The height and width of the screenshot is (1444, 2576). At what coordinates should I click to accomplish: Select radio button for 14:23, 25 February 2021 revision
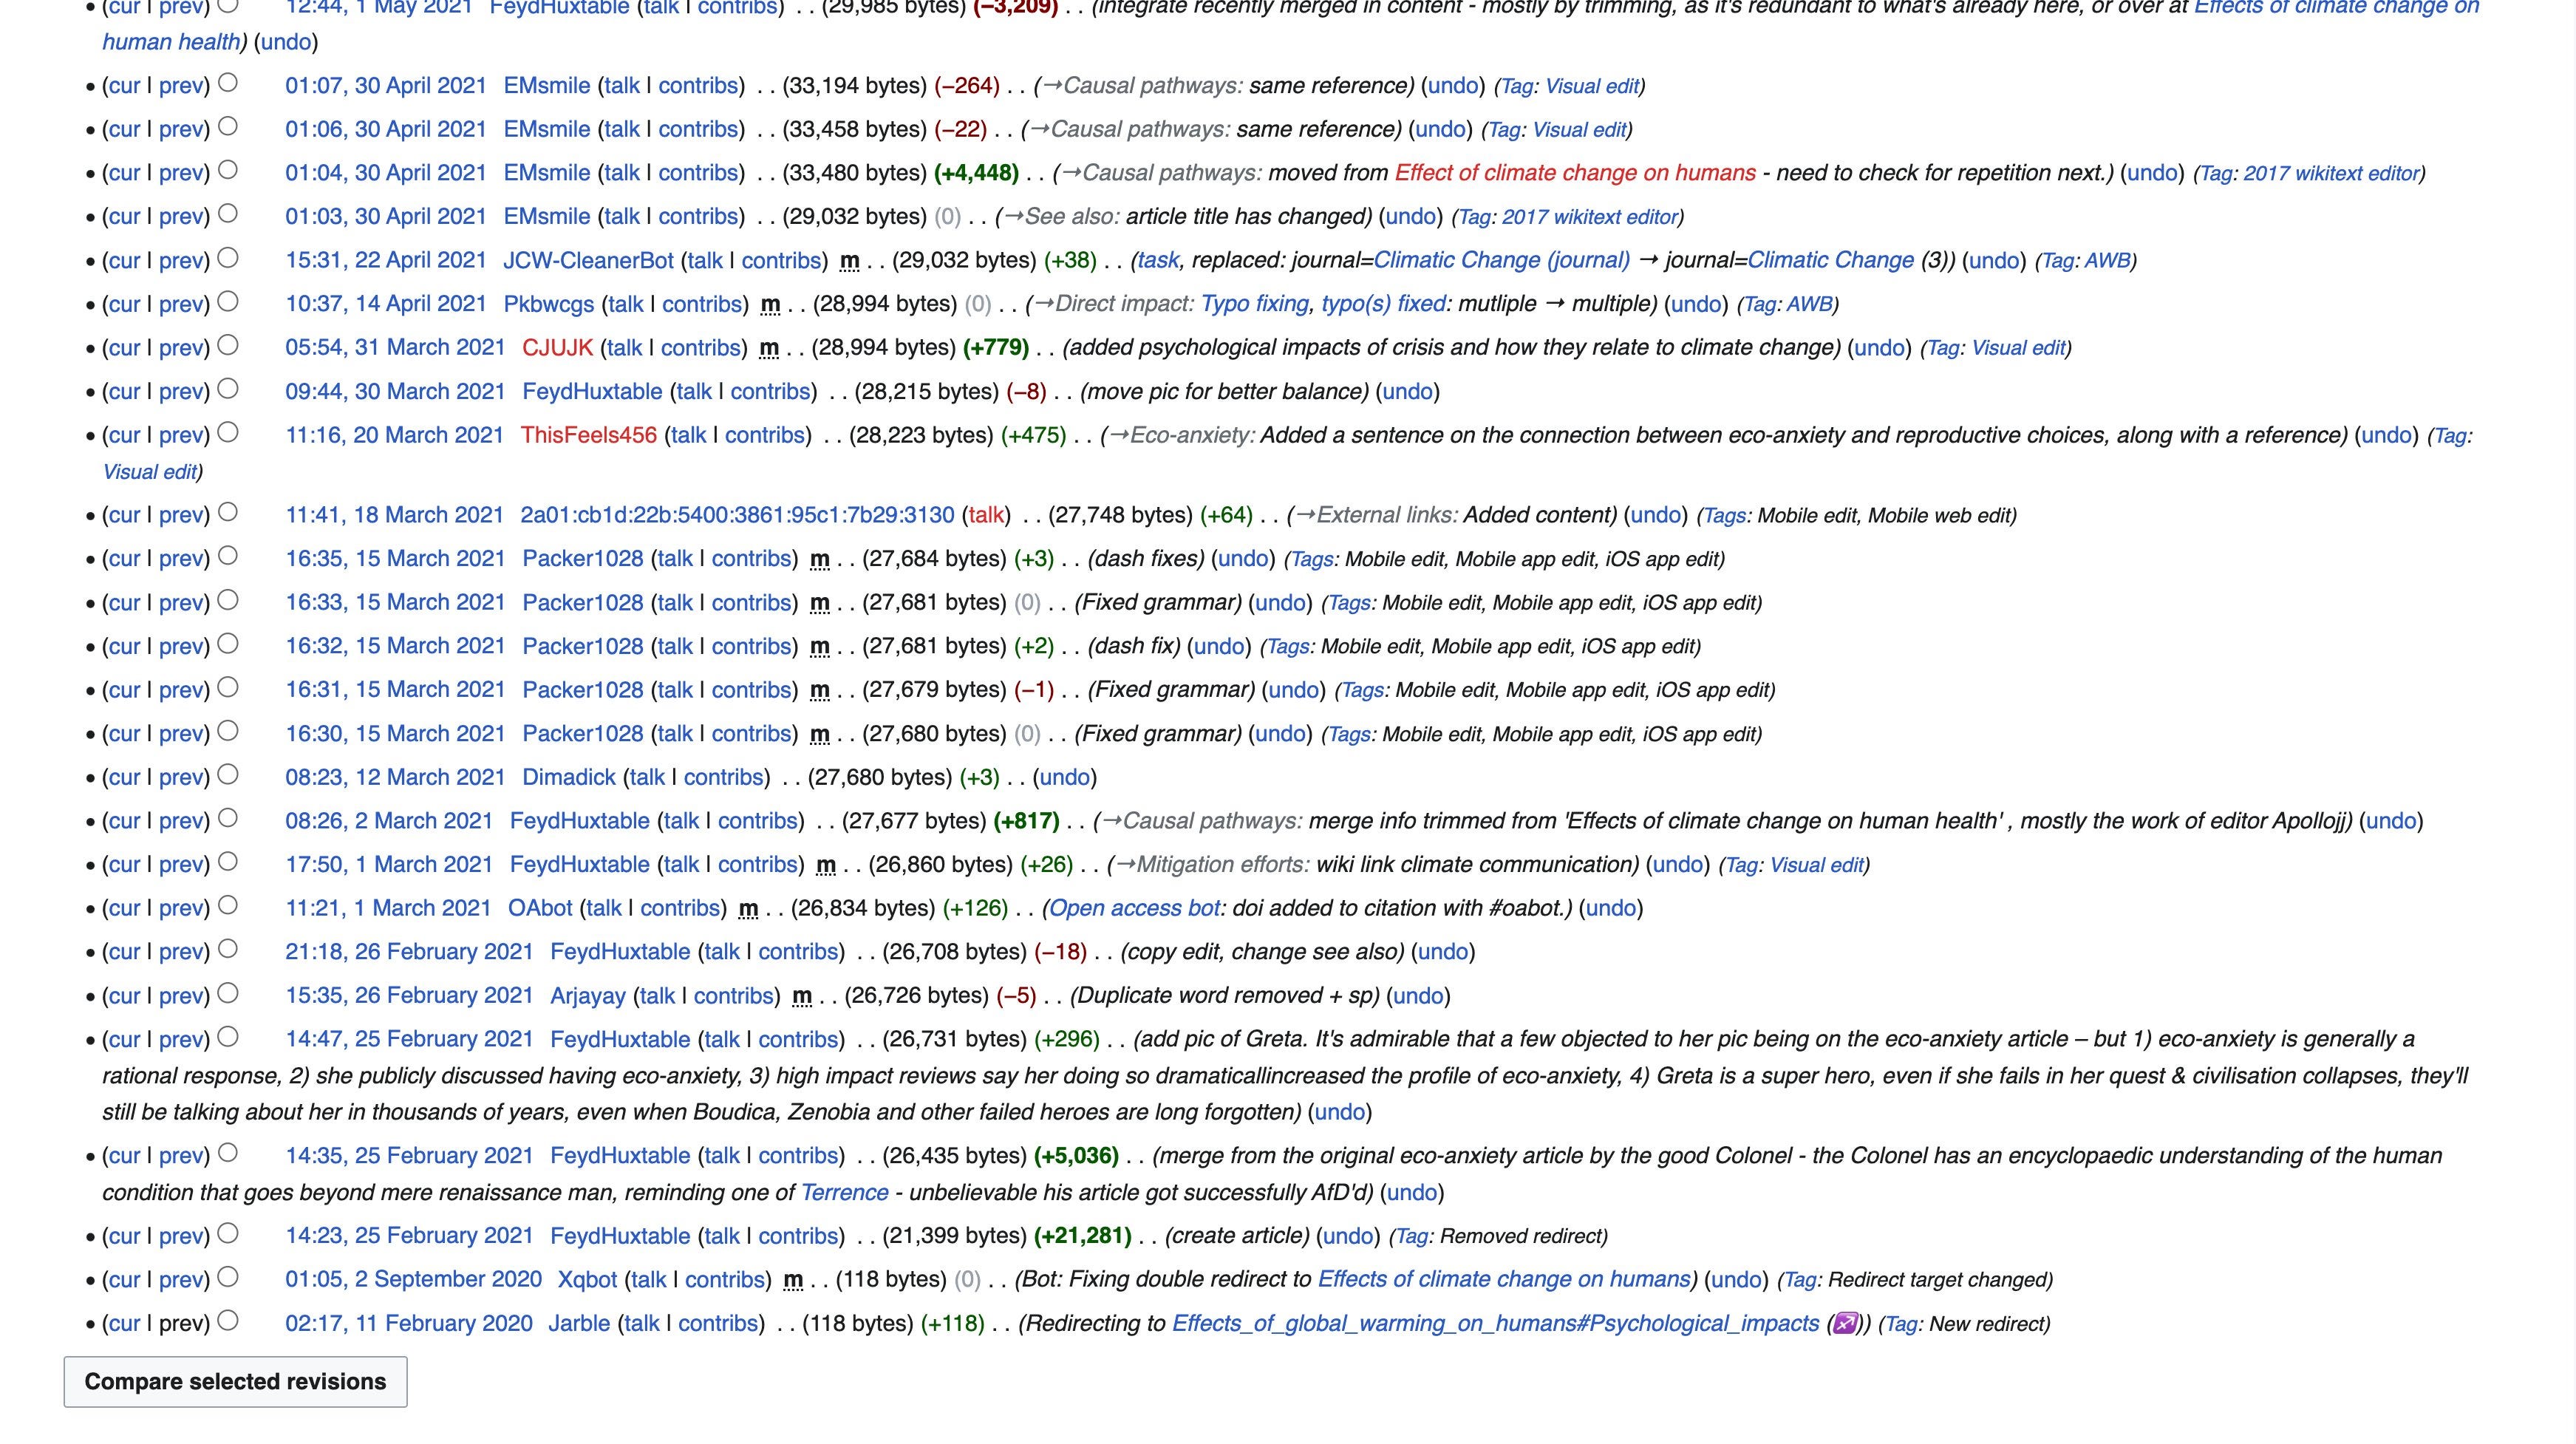pyautogui.click(x=228, y=1233)
